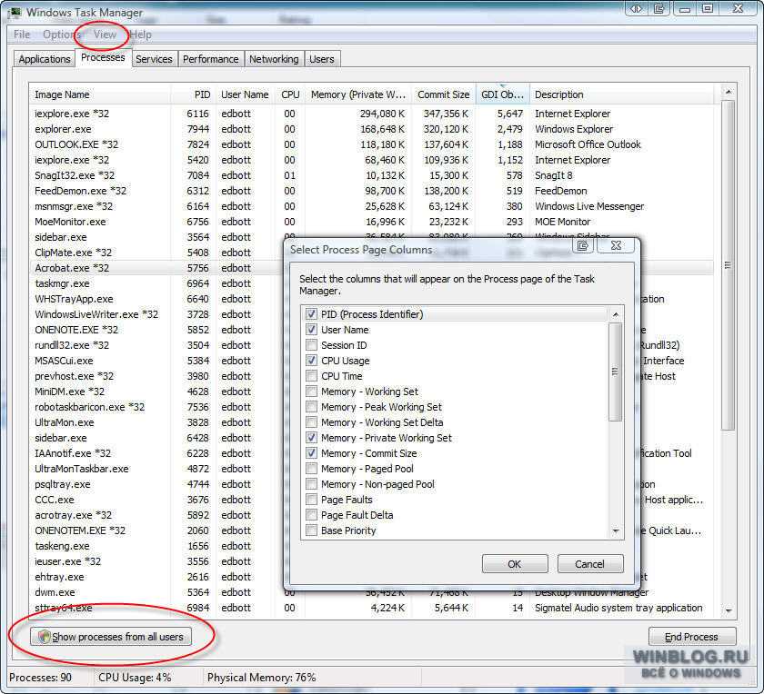Viewport: 764px width, 694px height.
Task: Check Memory - Peak Working Set
Action: [x=311, y=407]
